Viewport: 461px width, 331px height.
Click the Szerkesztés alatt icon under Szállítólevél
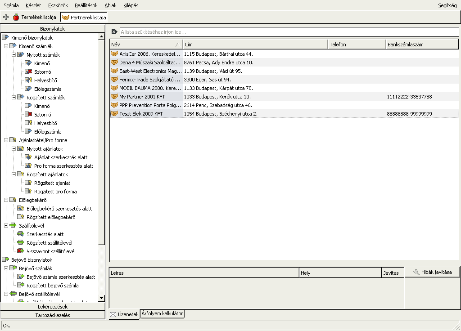coord(21,234)
